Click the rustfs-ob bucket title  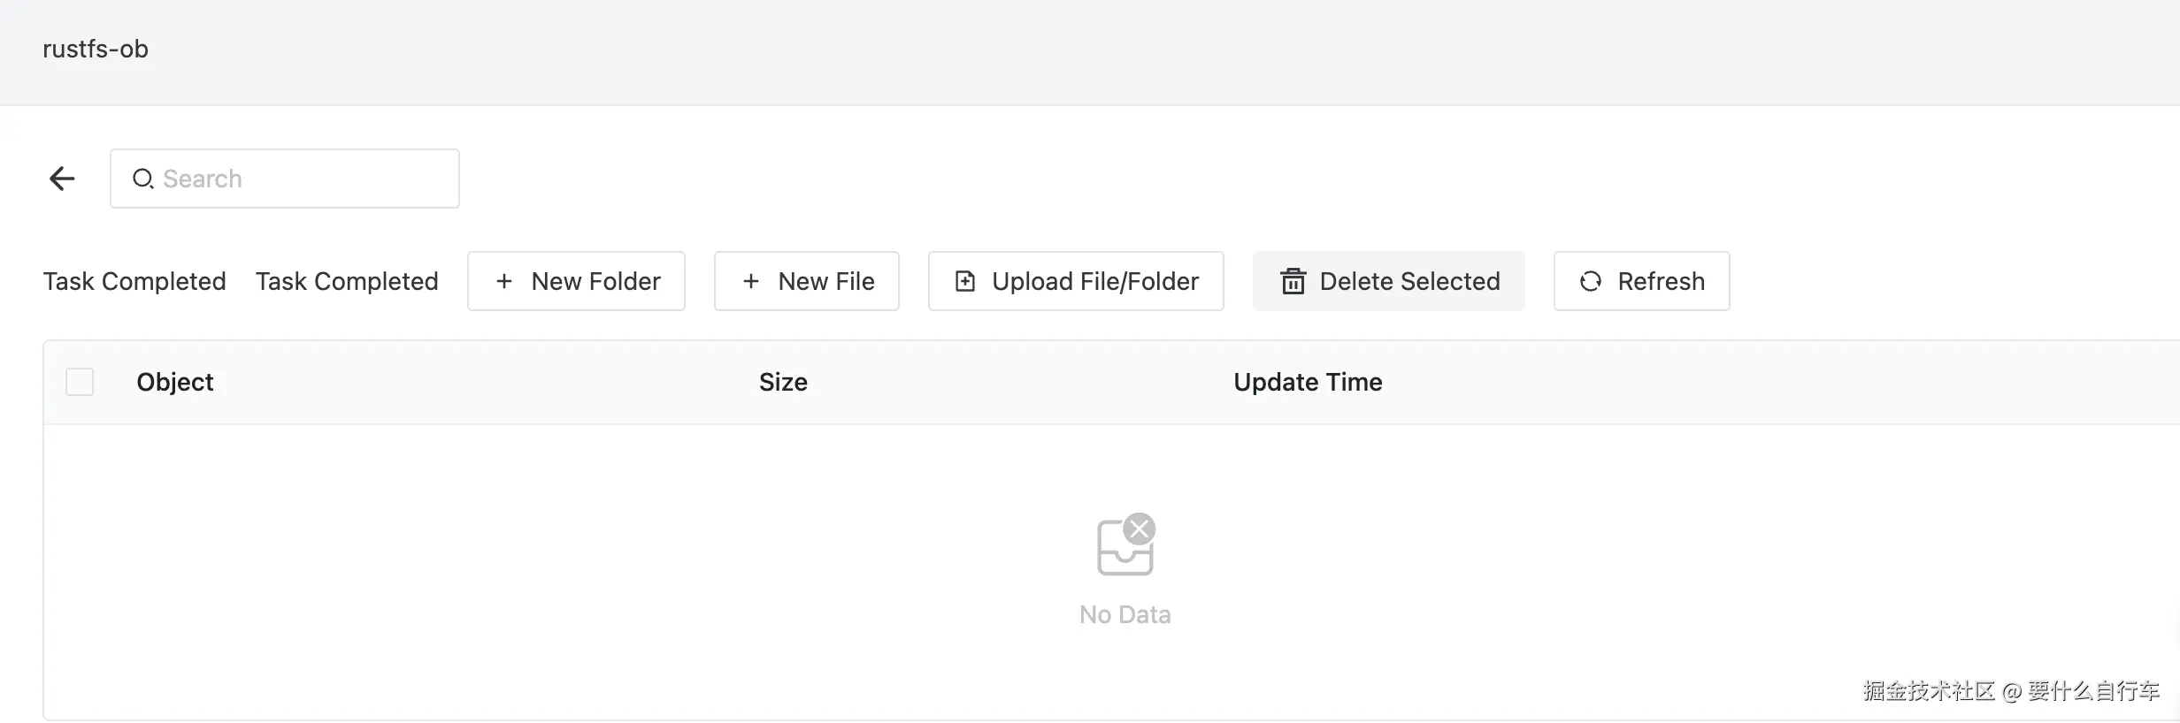[96, 49]
